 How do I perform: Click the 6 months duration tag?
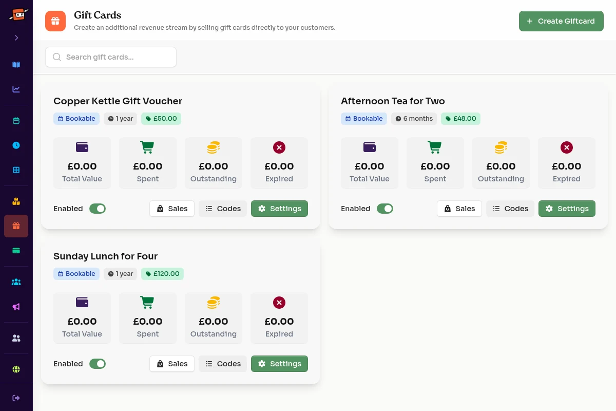(x=414, y=119)
